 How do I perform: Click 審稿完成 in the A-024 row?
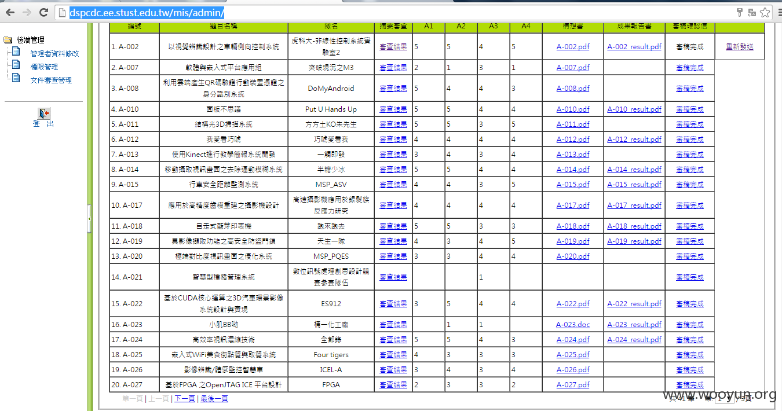(x=690, y=340)
